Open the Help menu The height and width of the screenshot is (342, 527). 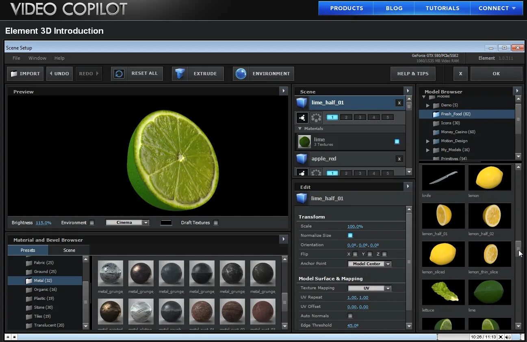click(59, 58)
